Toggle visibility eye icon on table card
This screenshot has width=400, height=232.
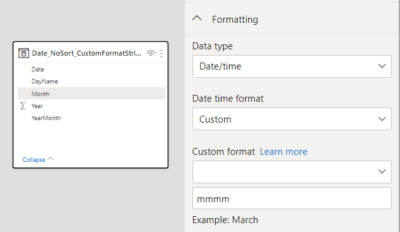[x=151, y=53]
